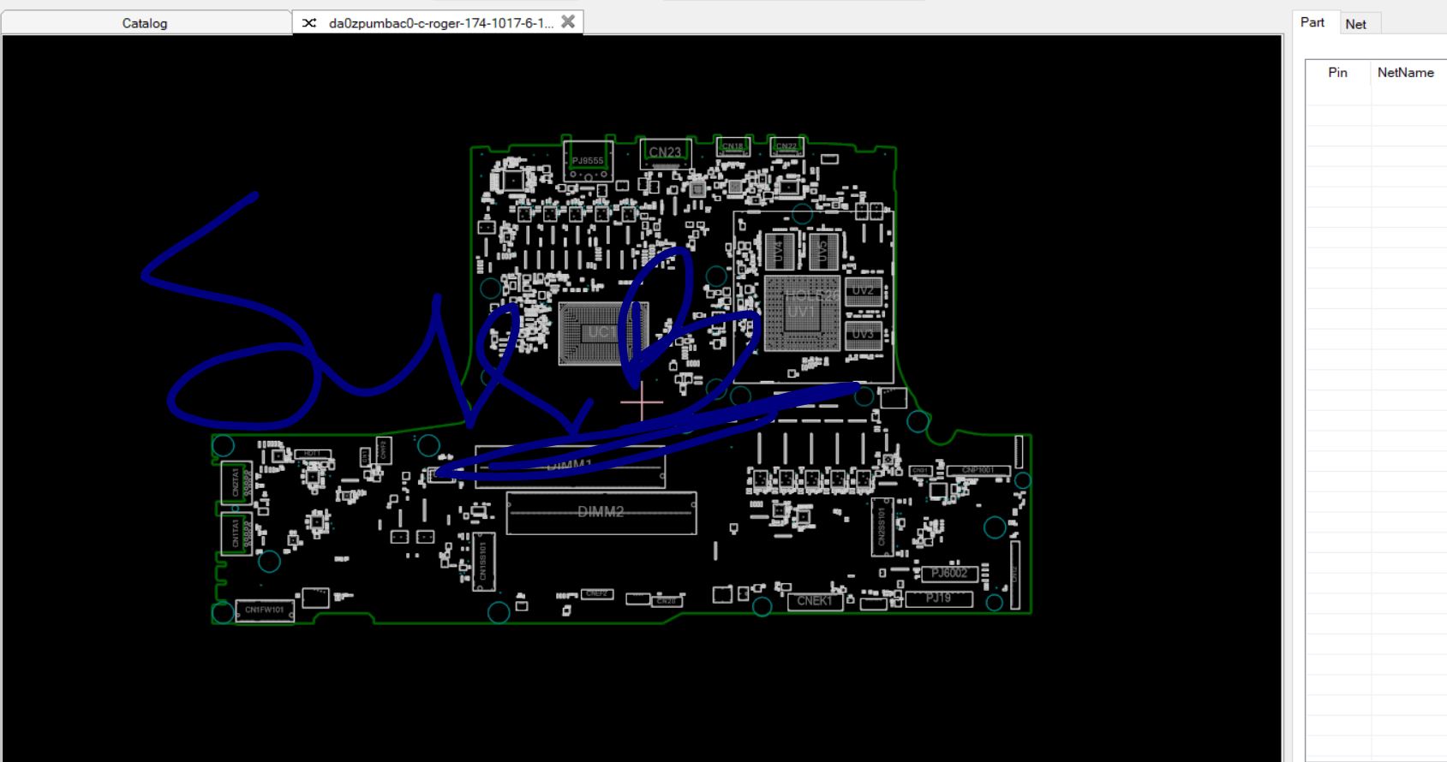Select the PJ19 connector
1447x762 pixels.
(x=938, y=598)
